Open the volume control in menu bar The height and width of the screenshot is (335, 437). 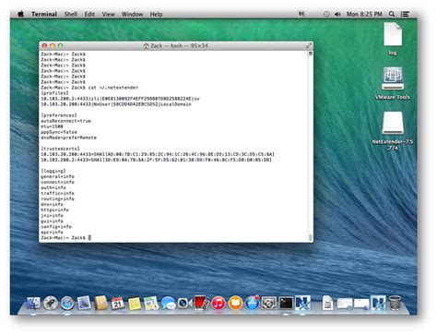point(337,14)
